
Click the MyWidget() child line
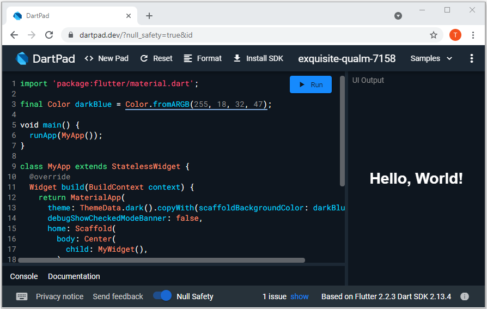click(x=107, y=249)
